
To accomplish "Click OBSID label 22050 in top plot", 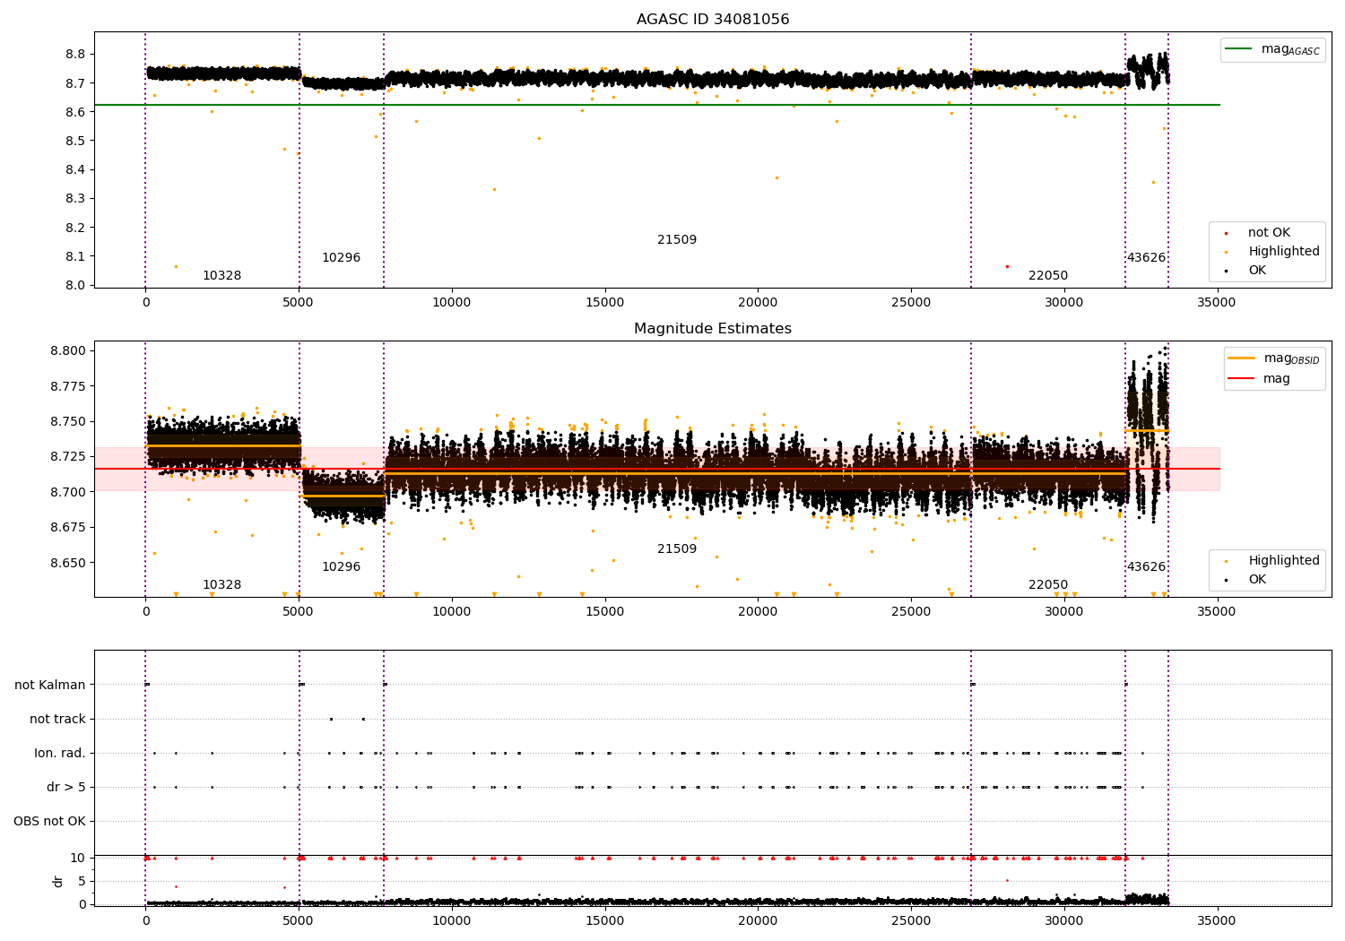I will point(1048,276).
